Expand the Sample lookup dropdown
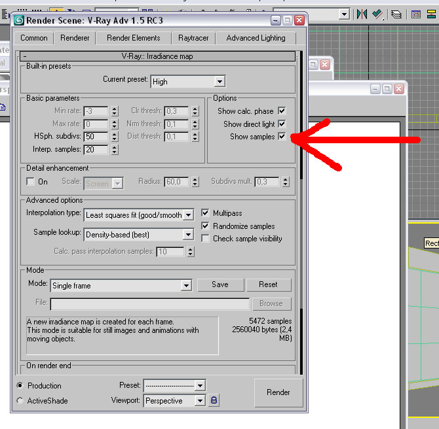The width and height of the screenshot is (439, 429). click(189, 235)
